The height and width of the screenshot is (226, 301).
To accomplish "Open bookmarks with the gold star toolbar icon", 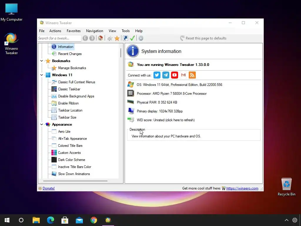I will pyautogui.click(x=117, y=38).
